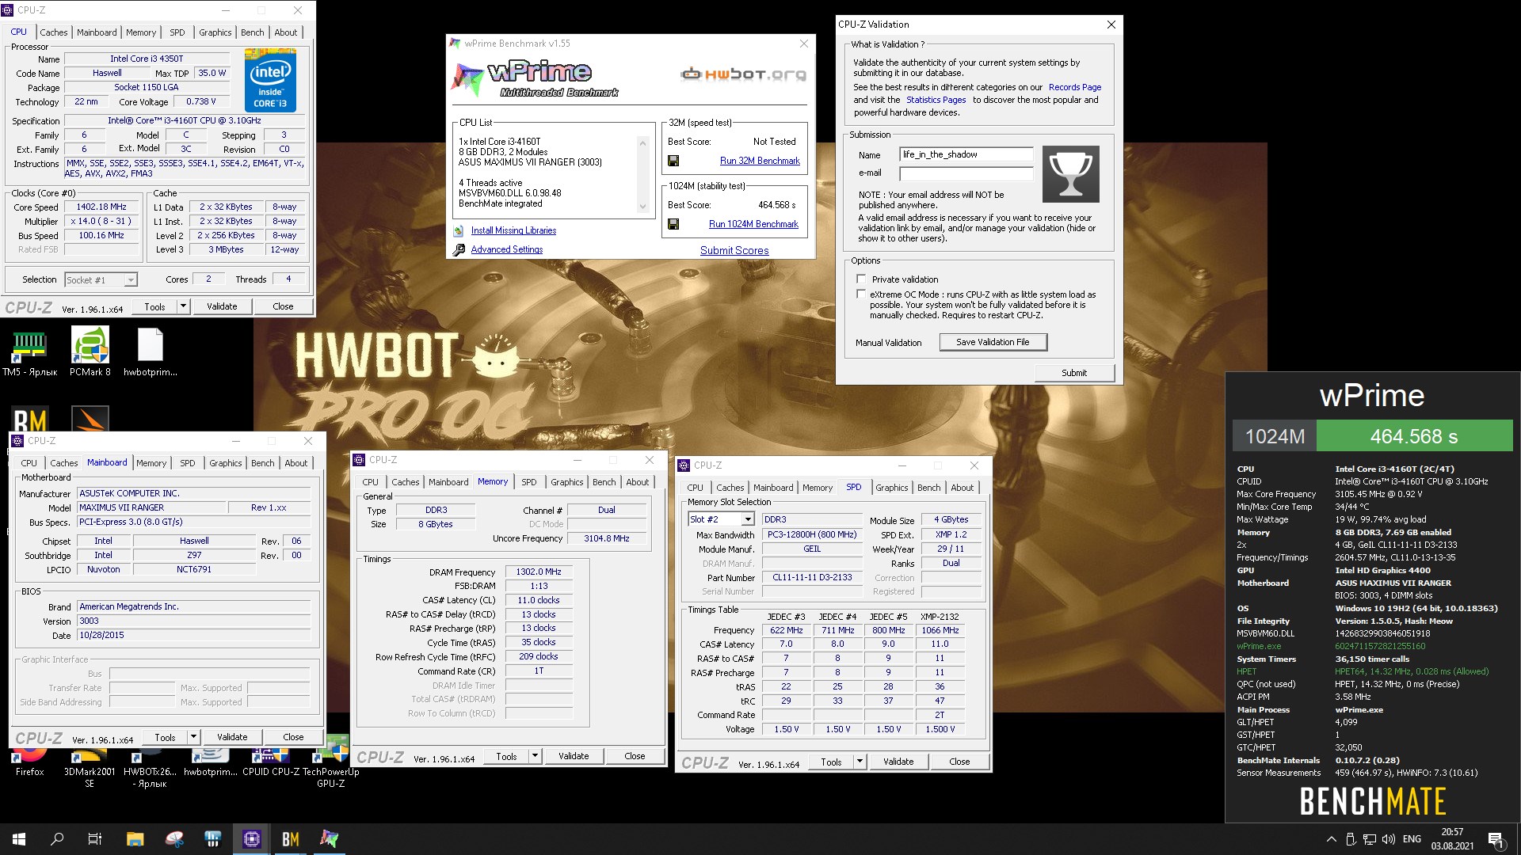Click the ENG language indicator

click(1412, 839)
